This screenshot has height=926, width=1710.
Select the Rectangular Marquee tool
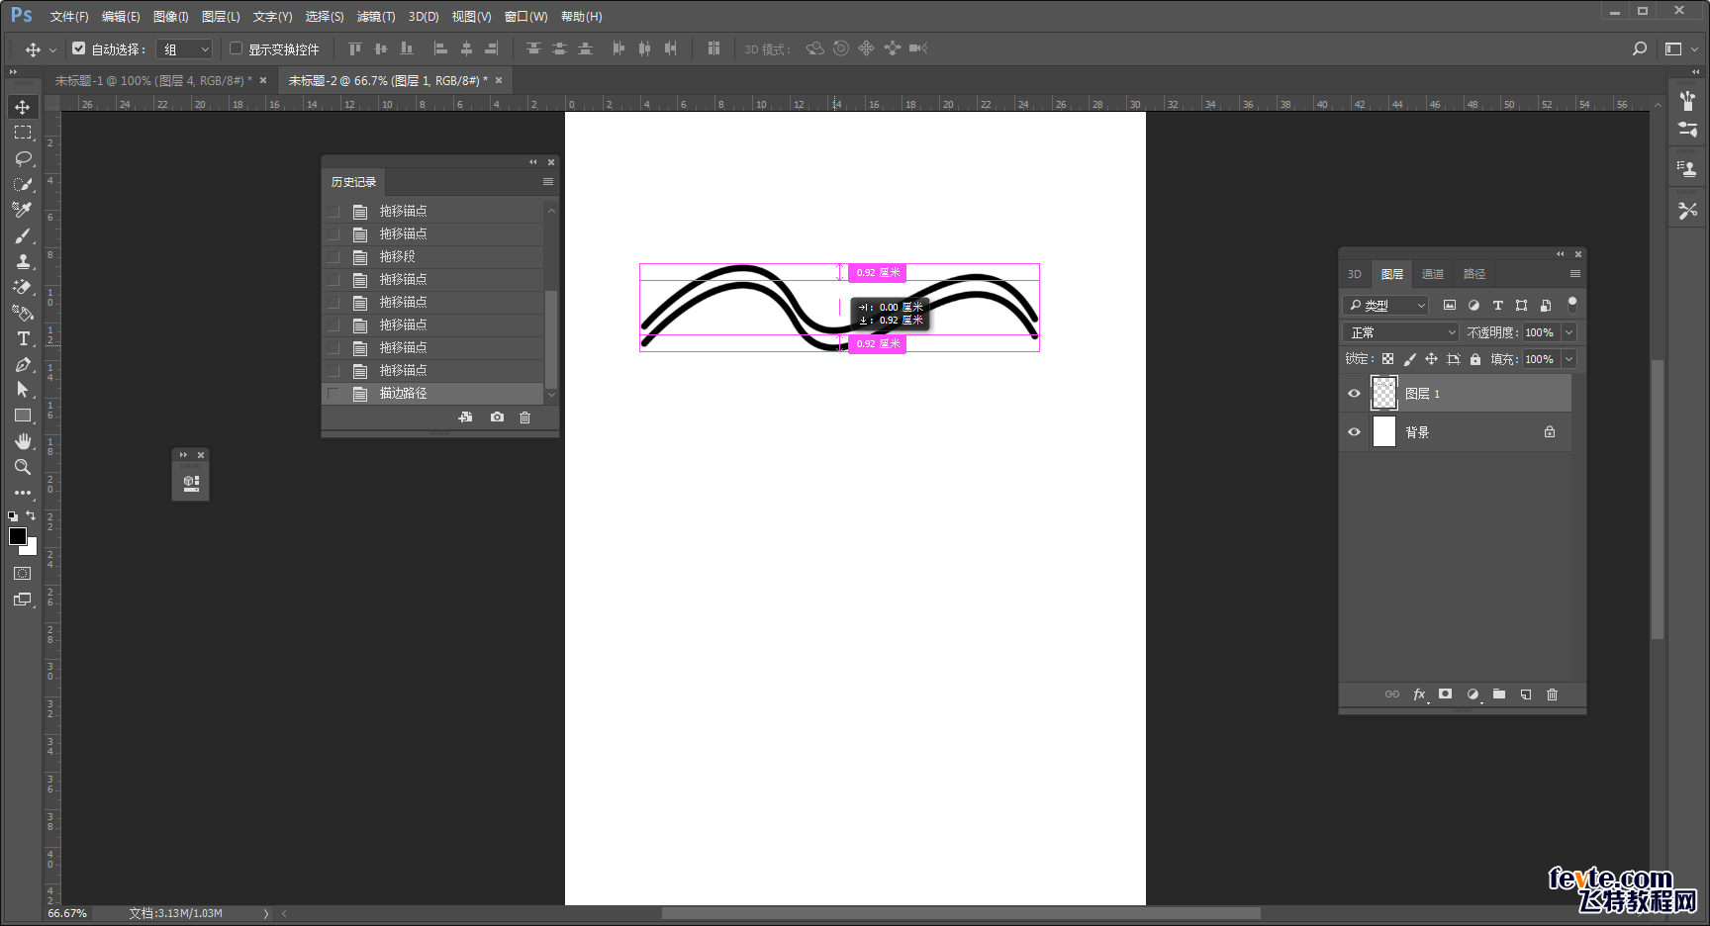pos(23,133)
